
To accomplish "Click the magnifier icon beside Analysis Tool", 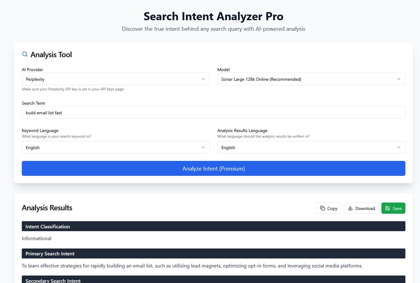I will [x=25, y=55].
